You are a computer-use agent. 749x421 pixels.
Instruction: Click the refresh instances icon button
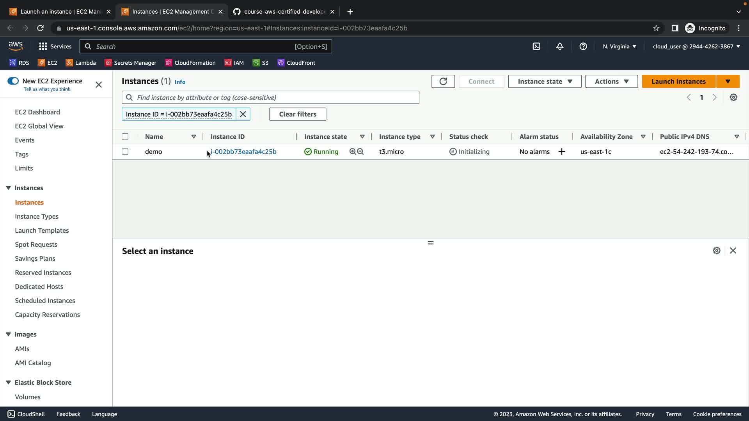coord(443,81)
